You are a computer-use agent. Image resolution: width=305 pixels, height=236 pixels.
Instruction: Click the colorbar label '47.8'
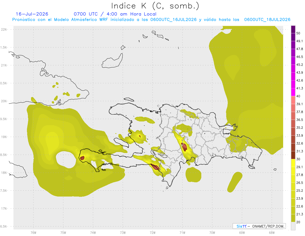(x=300, y=49)
